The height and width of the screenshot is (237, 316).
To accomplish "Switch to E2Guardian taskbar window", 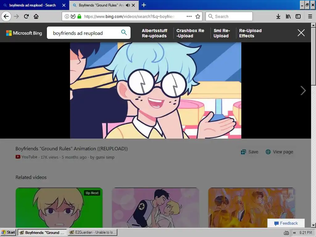I will point(93,232).
